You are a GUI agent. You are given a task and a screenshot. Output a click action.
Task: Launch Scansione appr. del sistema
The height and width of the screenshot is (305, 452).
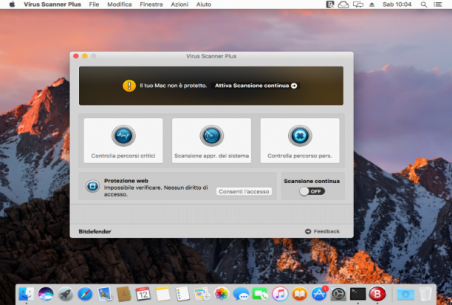point(211,140)
